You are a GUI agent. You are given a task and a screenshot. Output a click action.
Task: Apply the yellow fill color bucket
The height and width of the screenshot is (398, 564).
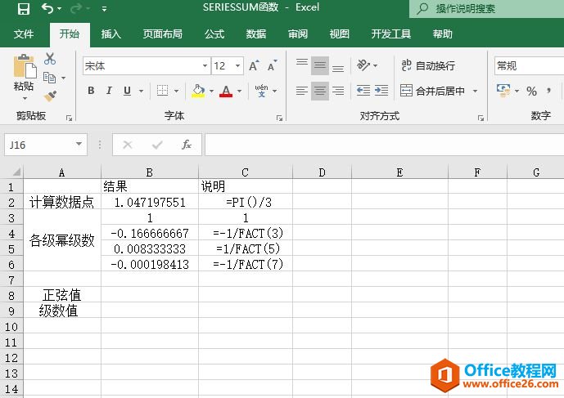[197, 91]
